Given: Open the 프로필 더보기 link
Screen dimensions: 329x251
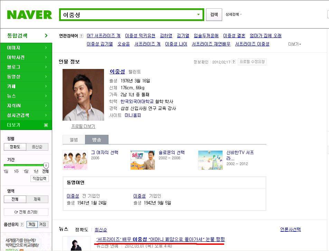Looking at the screenshot, I should [83, 126].
